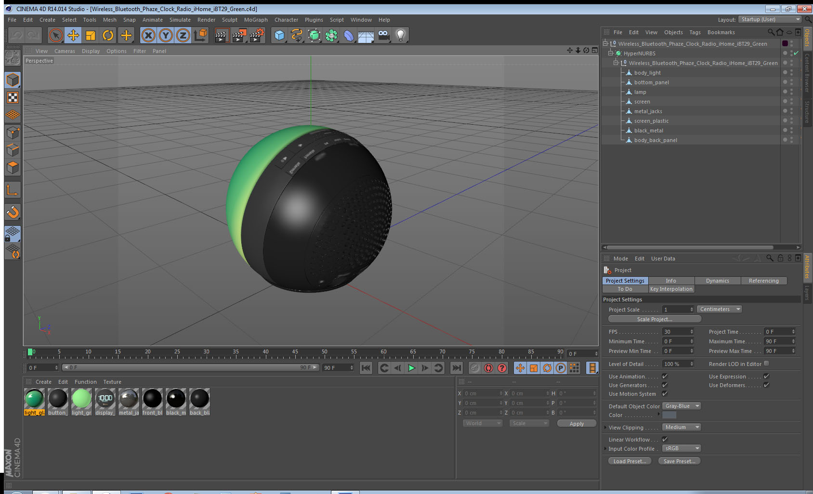Screen dimensions: 813x494
Task: Open the Centimeters unit dropdown
Action: point(720,309)
